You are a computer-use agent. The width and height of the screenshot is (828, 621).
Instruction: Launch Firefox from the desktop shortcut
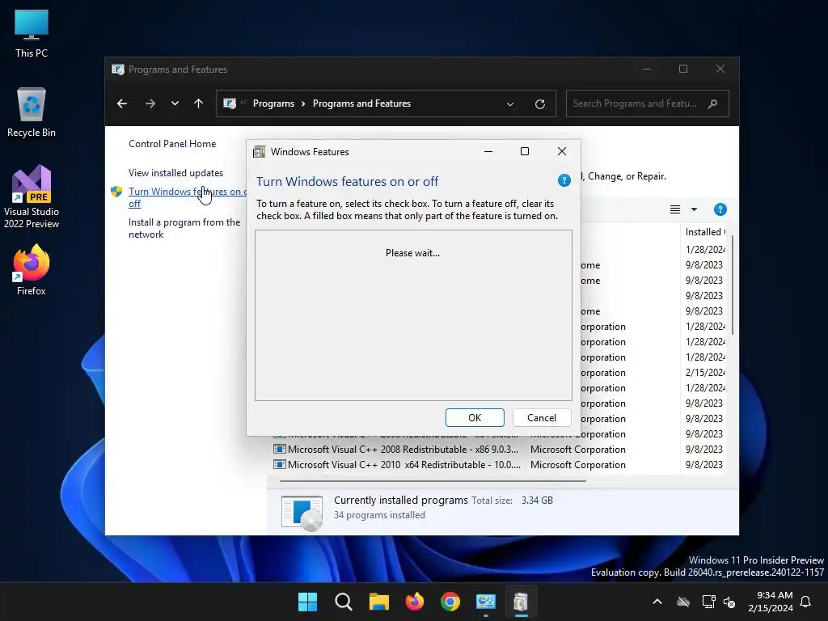[32, 270]
